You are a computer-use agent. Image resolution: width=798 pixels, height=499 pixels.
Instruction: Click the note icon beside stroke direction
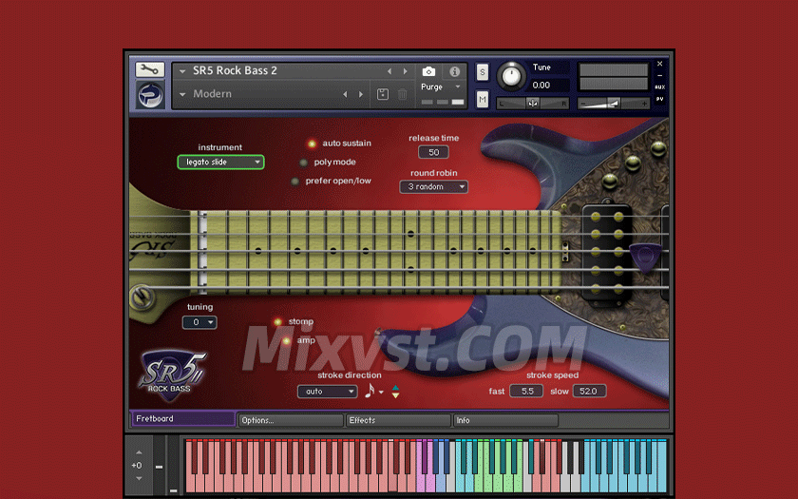(x=370, y=391)
